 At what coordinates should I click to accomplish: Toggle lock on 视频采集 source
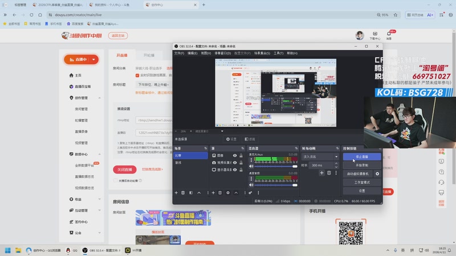pyautogui.click(x=241, y=163)
